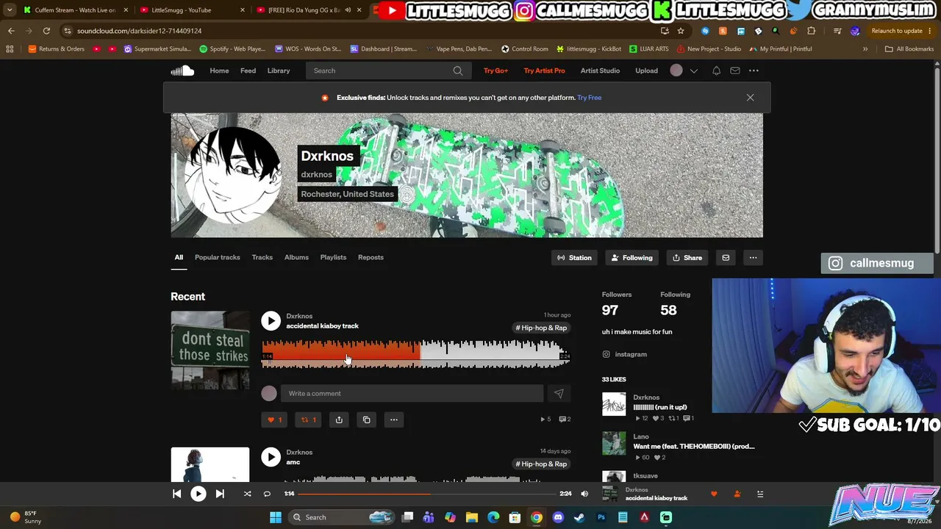Screen dimensions: 941x529
Task: Mute the player volume
Action: coord(584,494)
